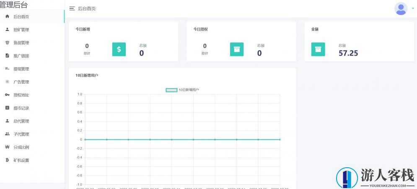
Task: Click the 0.6 y-axis label on the chart
Action: coord(80,112)
